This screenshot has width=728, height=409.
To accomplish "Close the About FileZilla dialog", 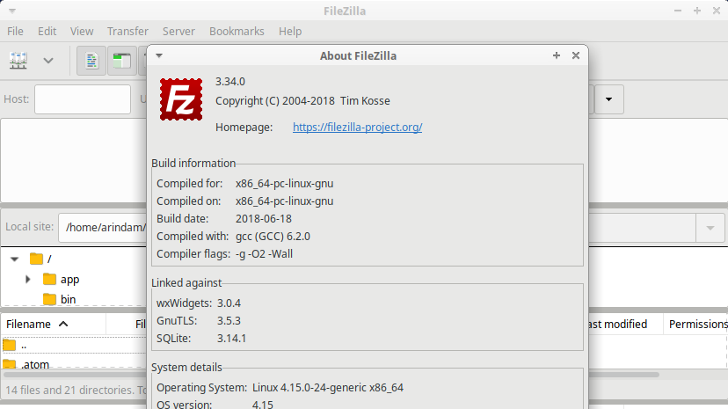I will click(576, 55).
